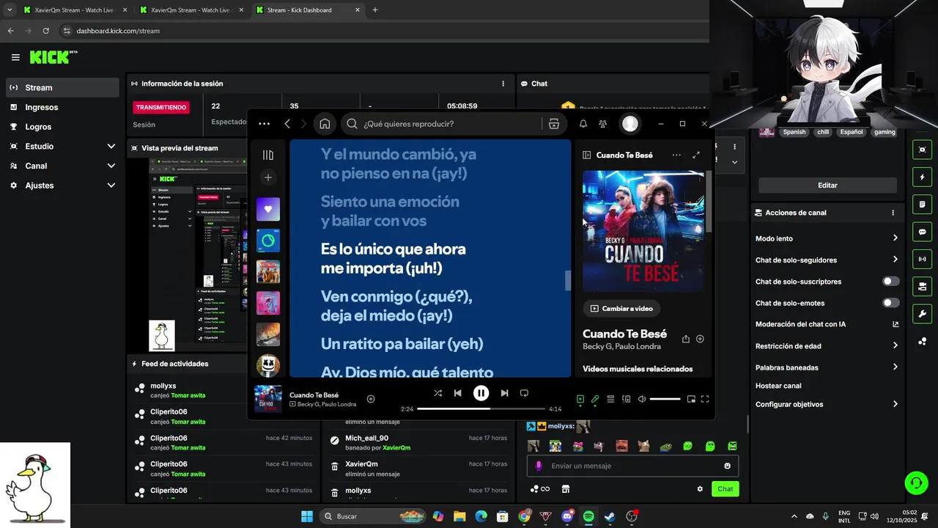
Task: Skip to previous track
Action: pyautogui.click(x=458, y=393)
